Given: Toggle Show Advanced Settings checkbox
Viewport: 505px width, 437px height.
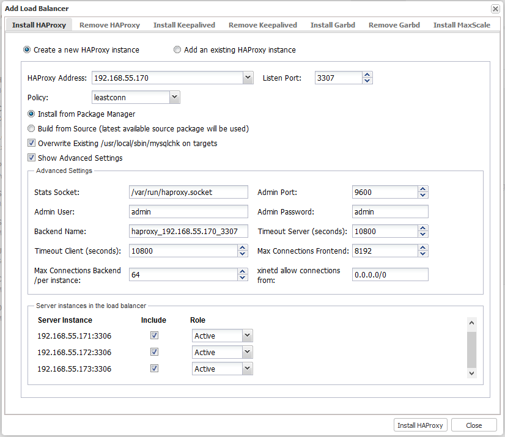Looking at the screenshot, I should 32,158.
